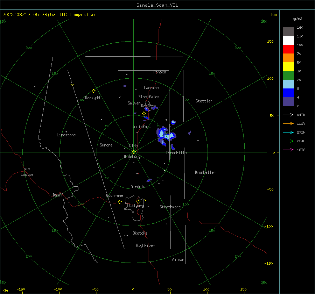
Task: Click the Cochrane label
Action: click(x=114, y=195)
